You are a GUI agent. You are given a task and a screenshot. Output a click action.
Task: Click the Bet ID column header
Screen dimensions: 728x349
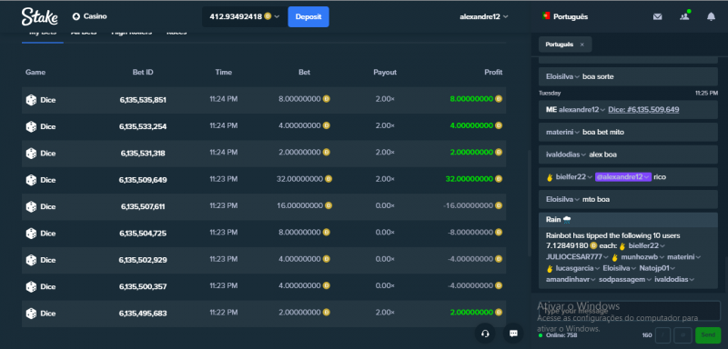143,73
